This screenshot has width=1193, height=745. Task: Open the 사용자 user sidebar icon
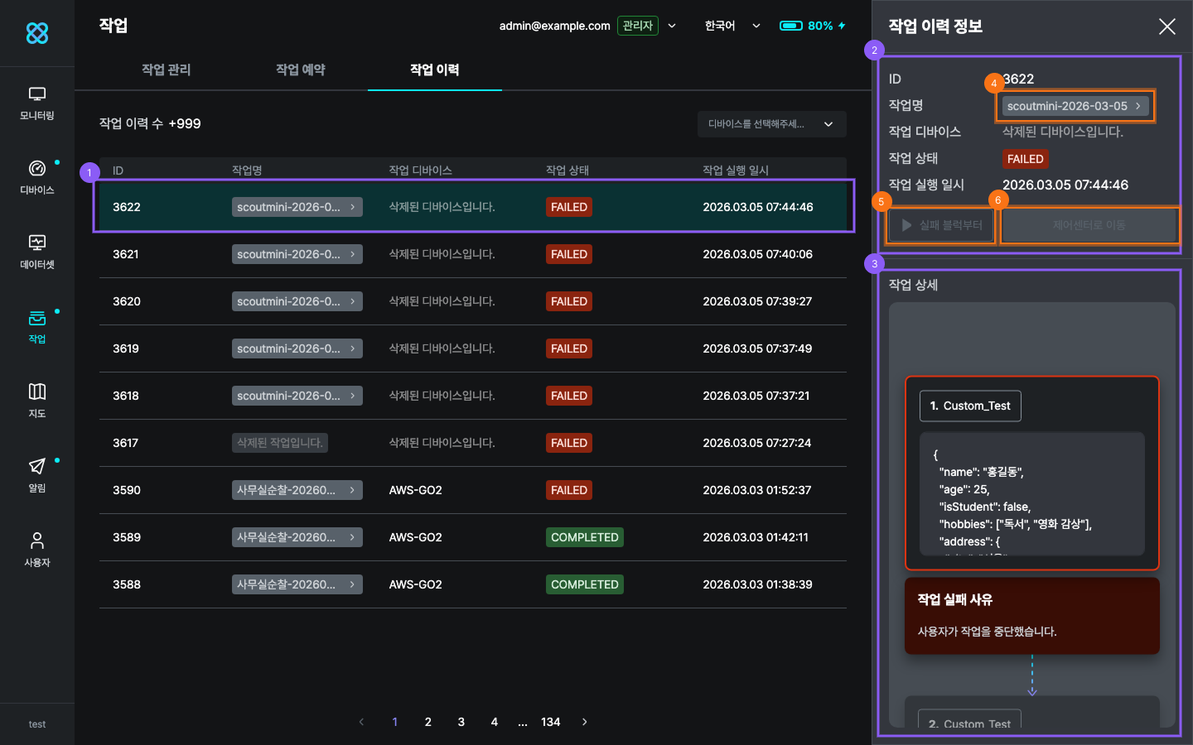point(37,550)
